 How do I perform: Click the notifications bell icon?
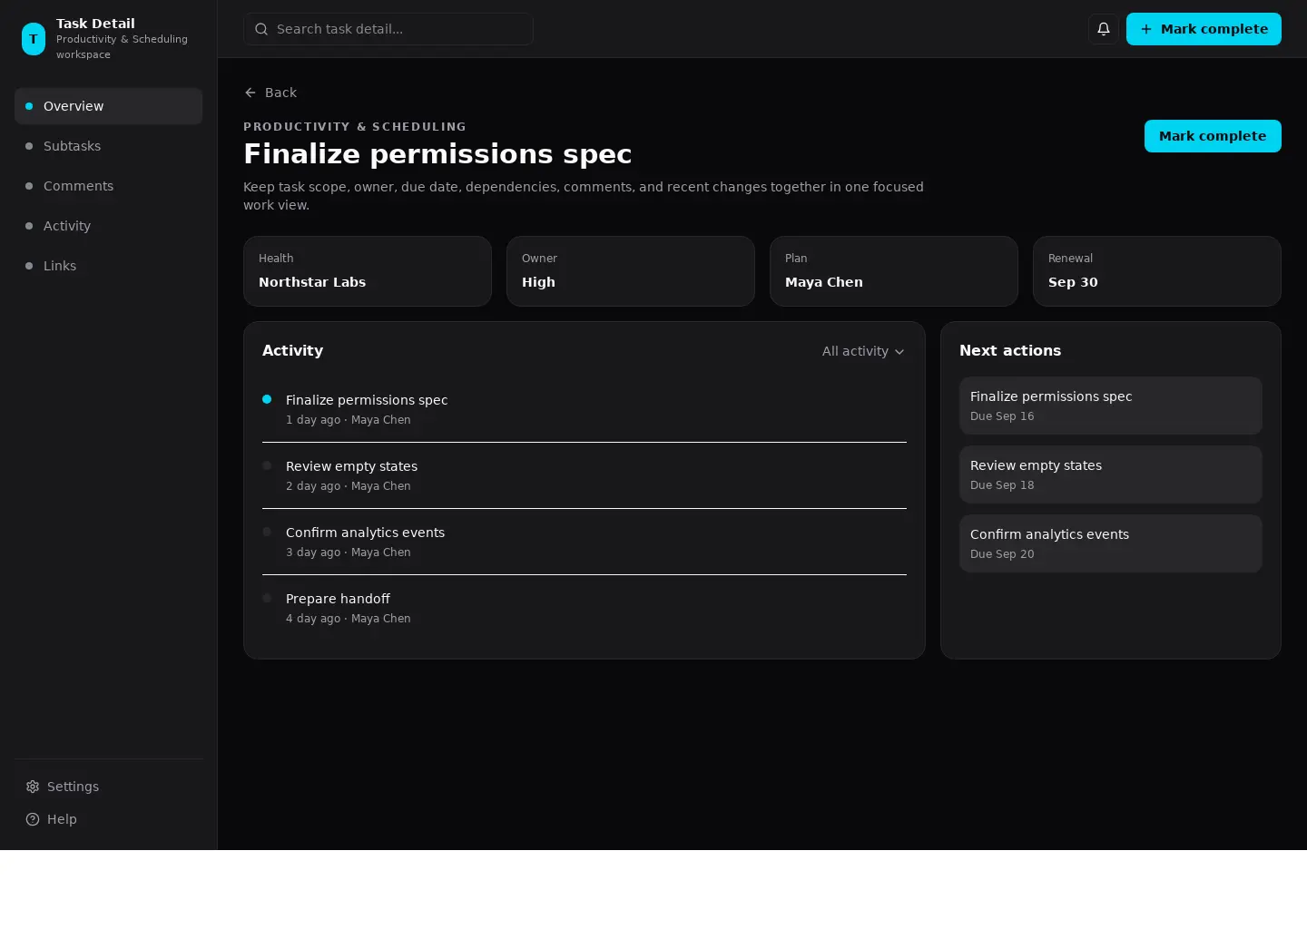point(1104,29)
